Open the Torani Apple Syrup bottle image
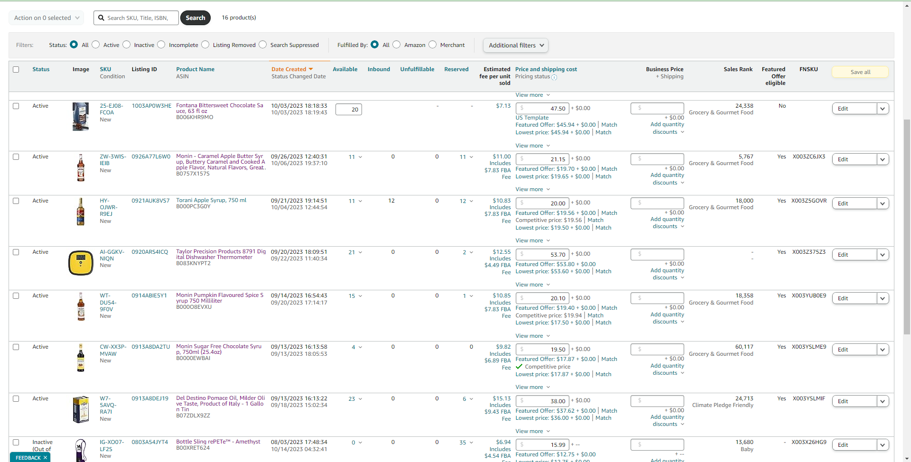This screenshot has height=462, width=911. (81, 212)
